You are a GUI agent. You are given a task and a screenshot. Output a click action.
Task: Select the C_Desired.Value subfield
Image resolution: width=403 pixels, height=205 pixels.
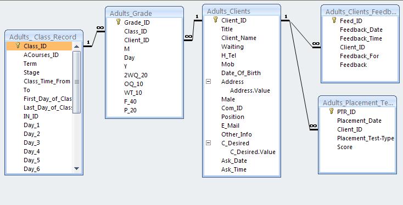(x=253, y=152)
